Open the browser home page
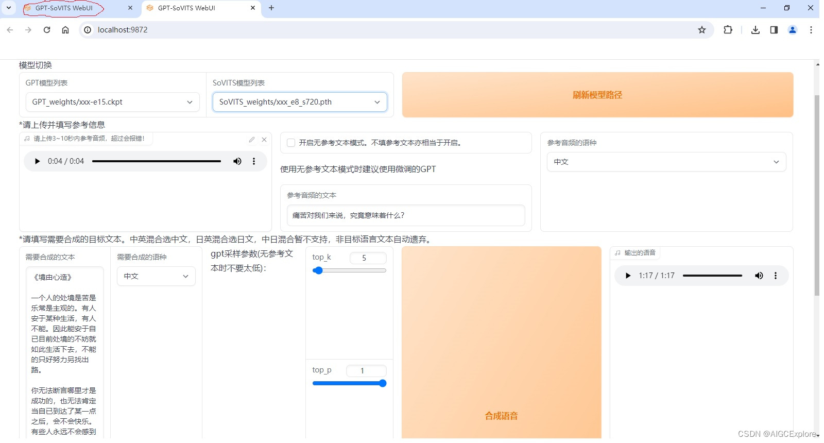 click(65, 30)
